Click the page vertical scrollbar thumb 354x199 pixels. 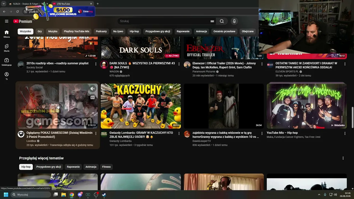[352, 117]
